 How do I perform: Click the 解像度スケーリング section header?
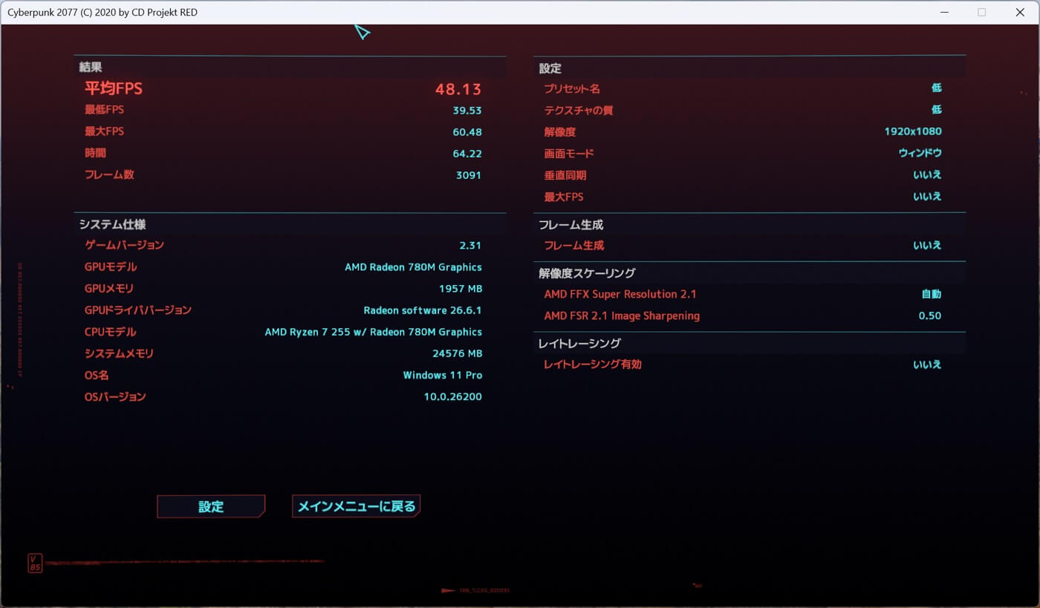click(x=587, y=273)
